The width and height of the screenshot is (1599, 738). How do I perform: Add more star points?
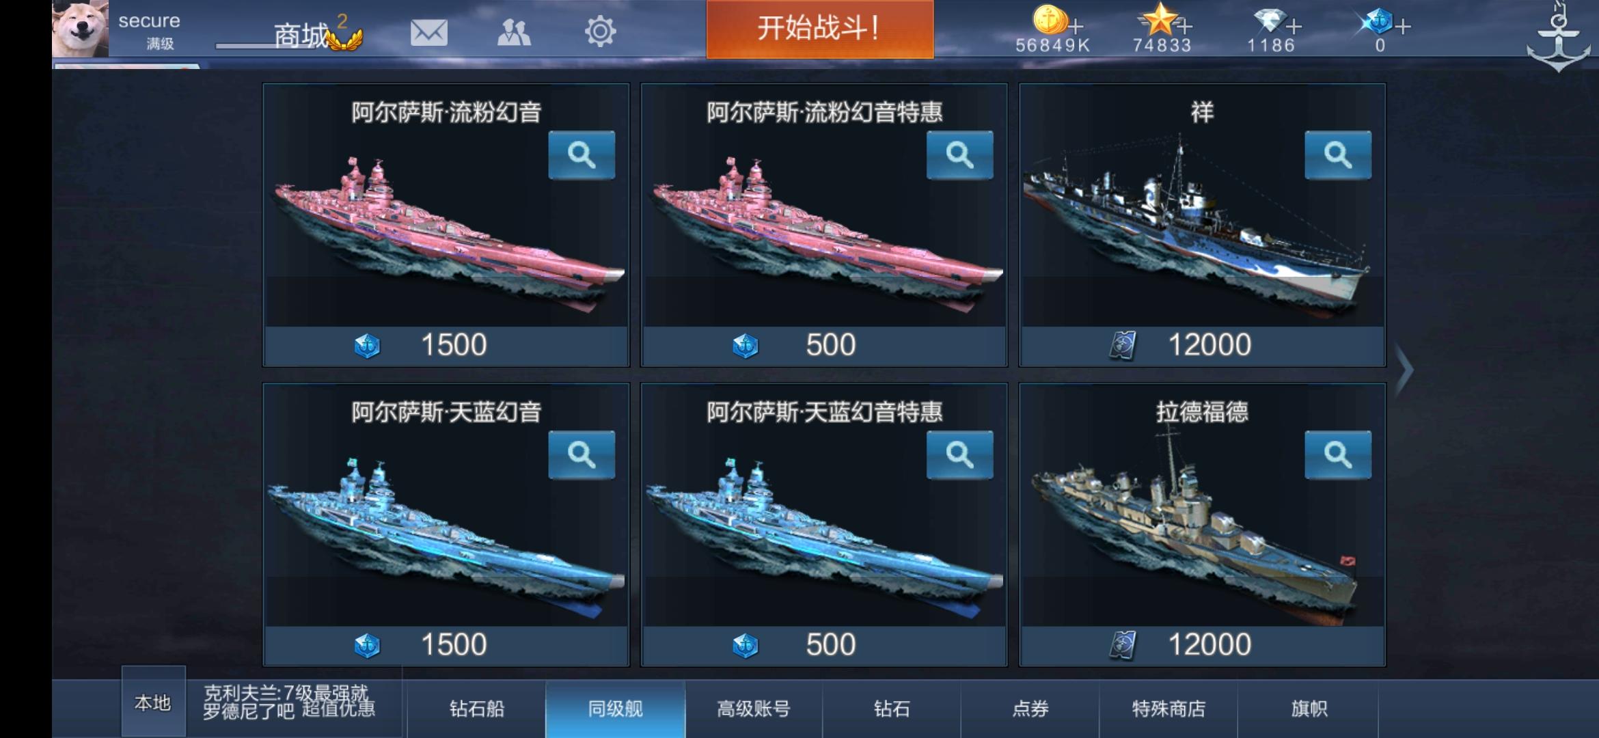click(1185, 27)
